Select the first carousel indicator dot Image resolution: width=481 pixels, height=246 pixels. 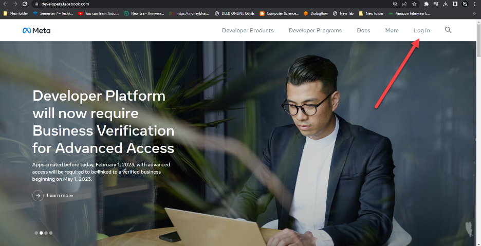coord(36,233)
